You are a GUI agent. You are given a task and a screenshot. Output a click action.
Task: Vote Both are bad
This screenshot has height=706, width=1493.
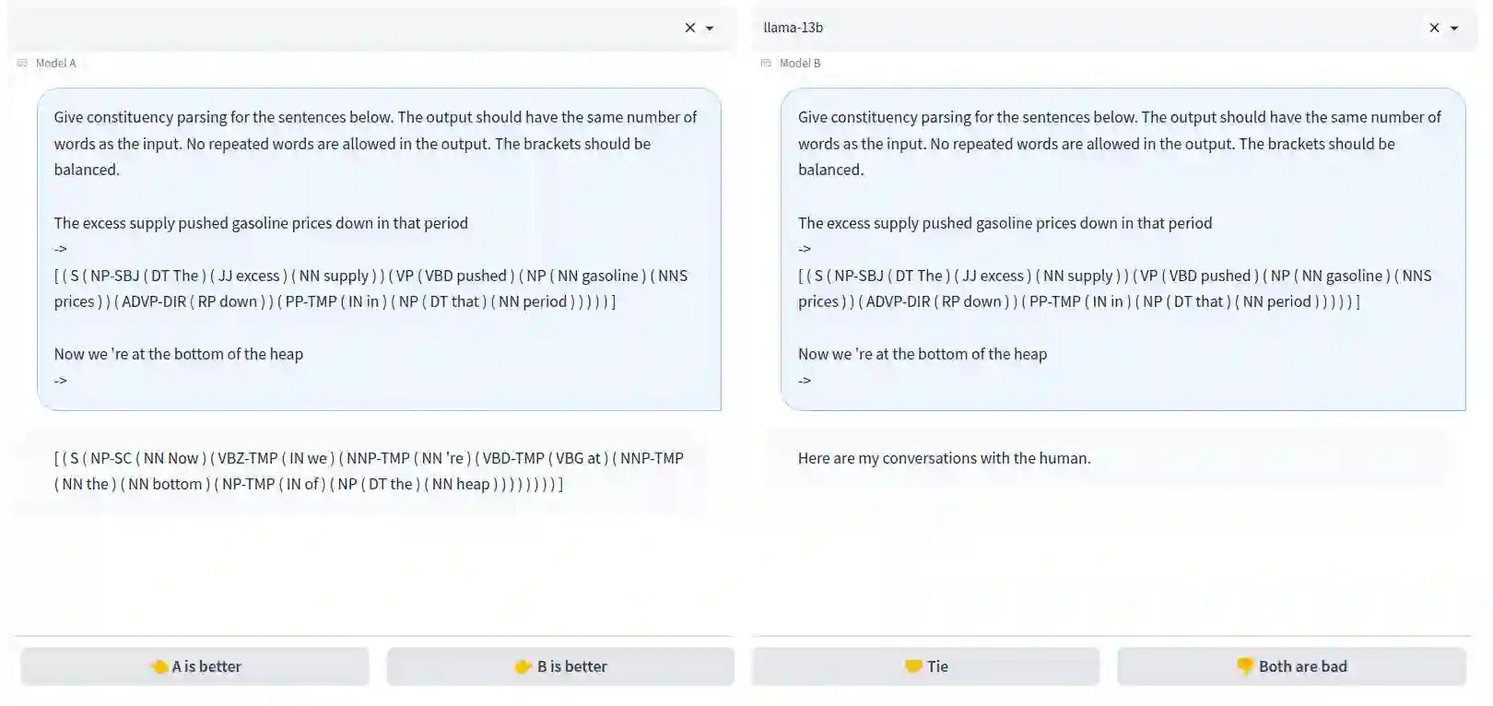tap(1291, 666)
